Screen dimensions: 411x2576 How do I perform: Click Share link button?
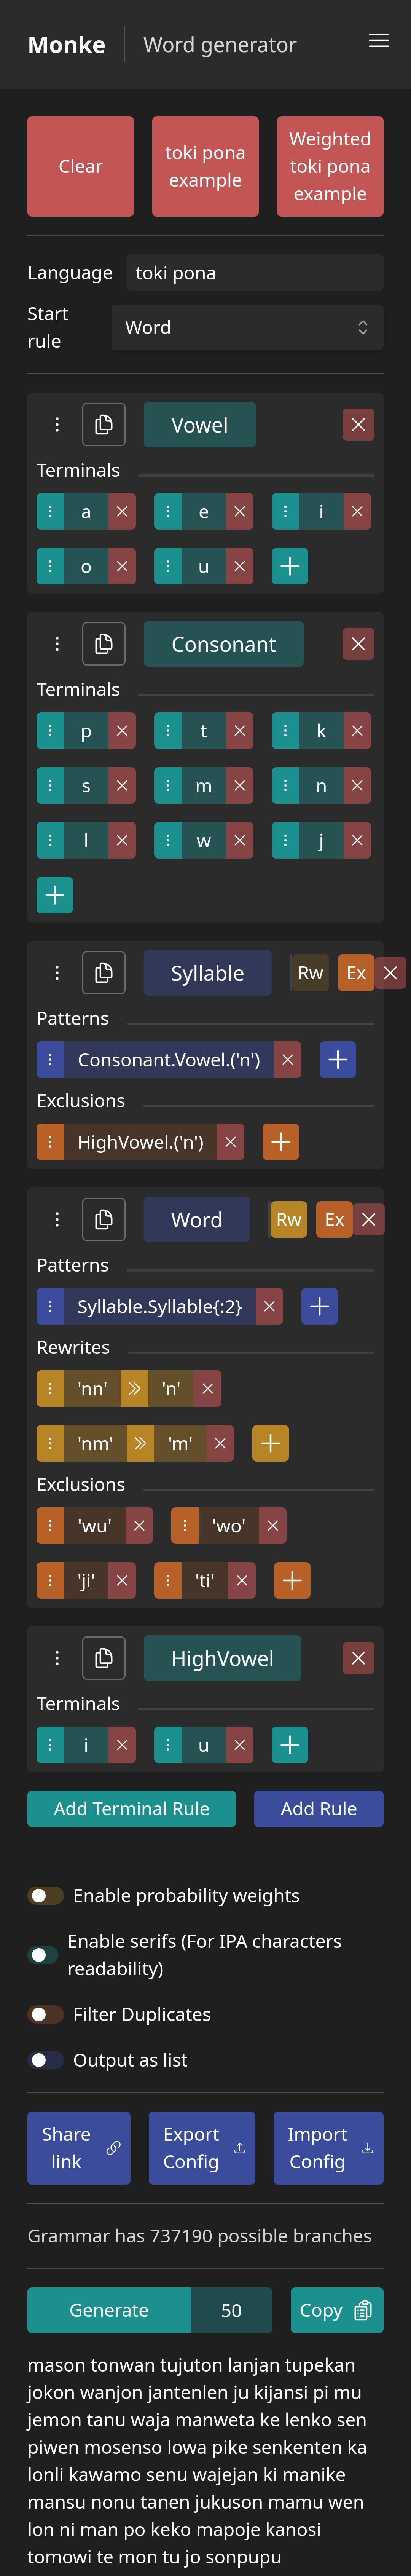pyautogui.click(x=79, y=2149)
